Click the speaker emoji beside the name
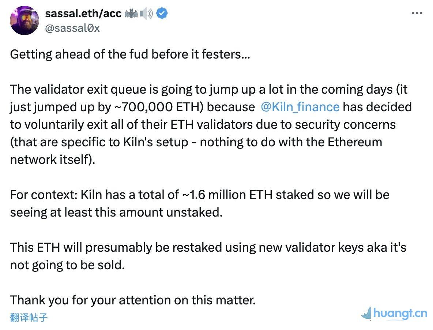 [x=146, y=14]
